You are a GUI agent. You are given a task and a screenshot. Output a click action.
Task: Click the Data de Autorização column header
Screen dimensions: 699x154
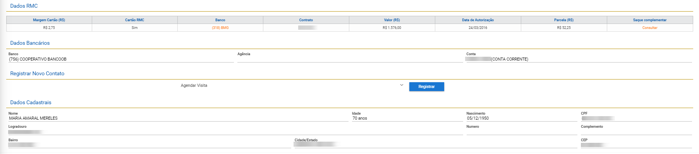(x=478, y=20)
